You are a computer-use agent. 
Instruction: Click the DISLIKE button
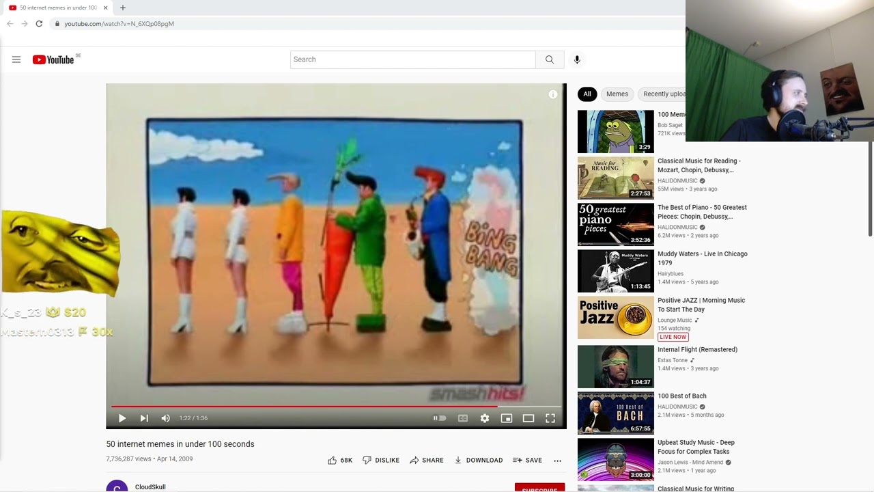point(381,461)
